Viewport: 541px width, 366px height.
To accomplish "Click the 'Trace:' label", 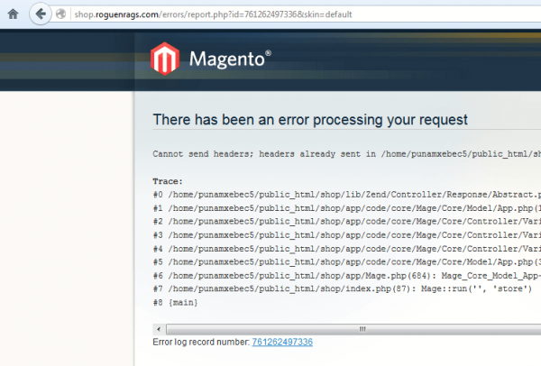I will [x=169, y=181].
